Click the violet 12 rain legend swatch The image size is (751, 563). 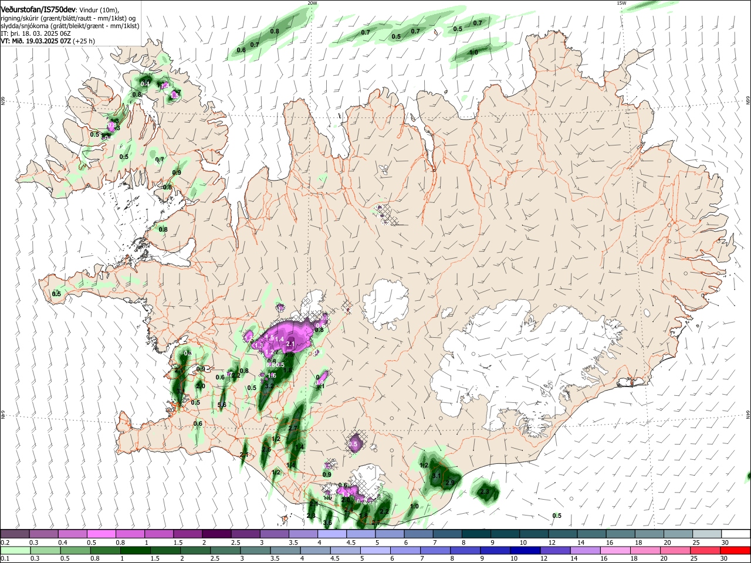click(x=555, y=550)
